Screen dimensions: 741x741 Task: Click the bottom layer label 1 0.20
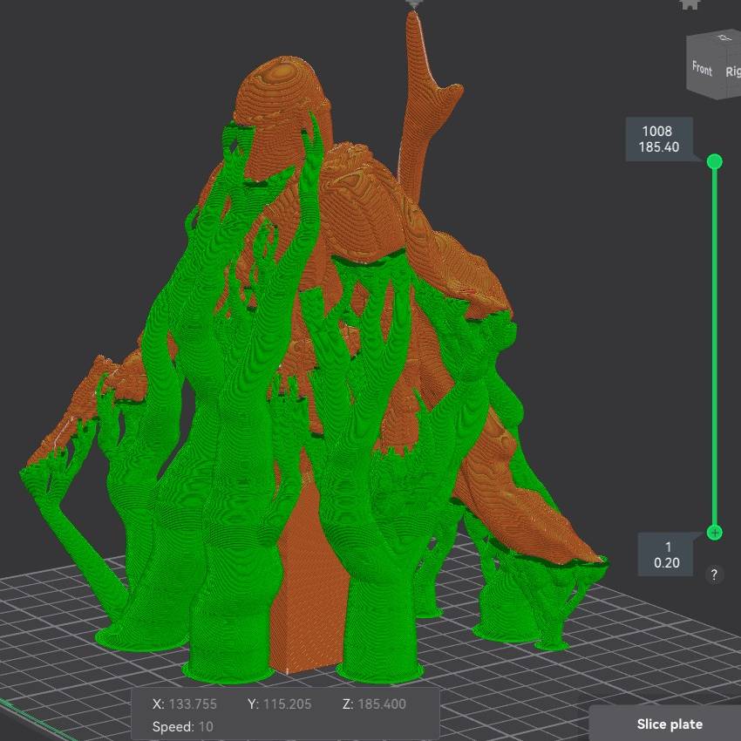click(x=667, y=554)
